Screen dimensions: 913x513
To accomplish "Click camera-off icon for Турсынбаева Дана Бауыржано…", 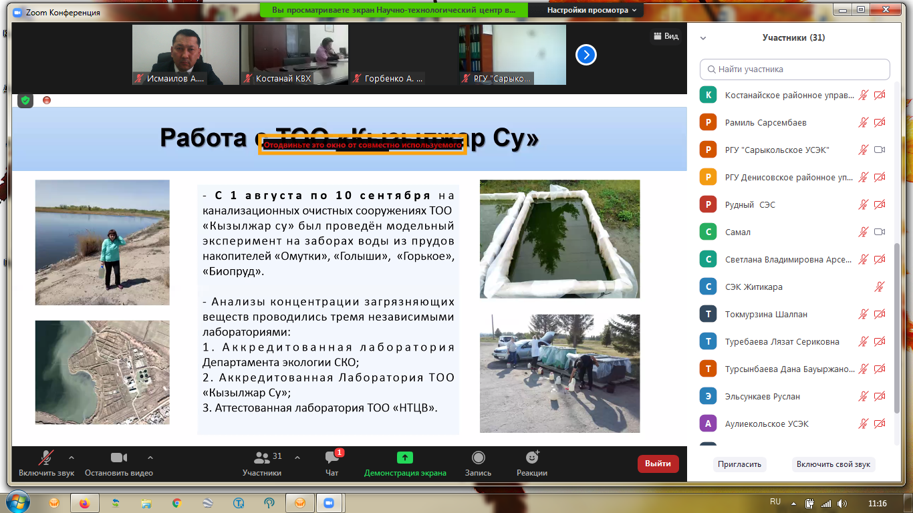I will 880,369.
